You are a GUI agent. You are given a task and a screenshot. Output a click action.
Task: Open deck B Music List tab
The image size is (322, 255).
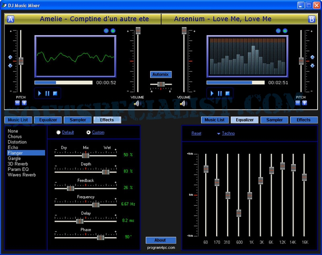point(215,120)
